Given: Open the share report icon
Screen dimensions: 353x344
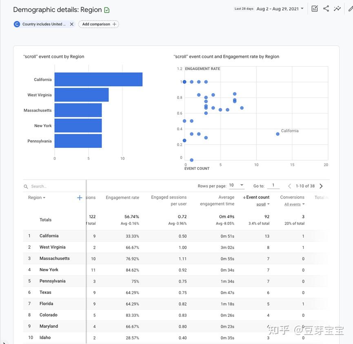Looking at the screenshot, I should pyautogui.click(x=326, y=8).
